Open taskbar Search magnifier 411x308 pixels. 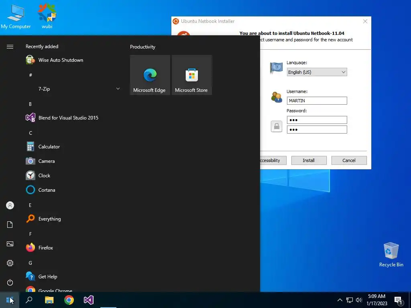coord(29,300)
